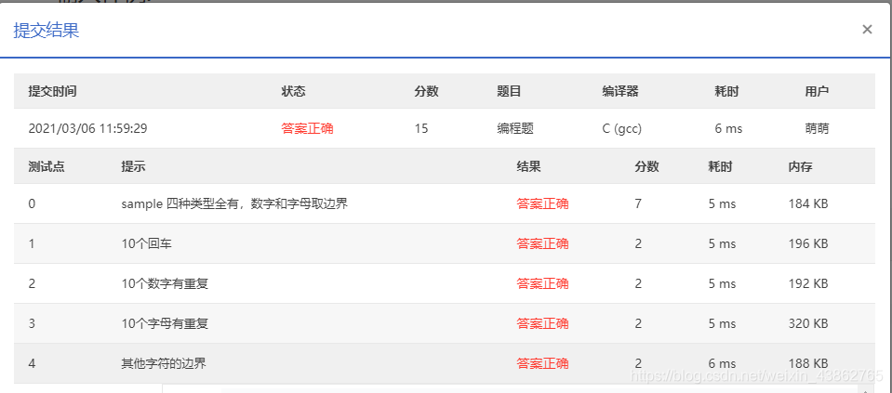This screenshot has height=393, width=892.
Task: Click the C (gcc) compiler cell
Action: tap(621, 129)
